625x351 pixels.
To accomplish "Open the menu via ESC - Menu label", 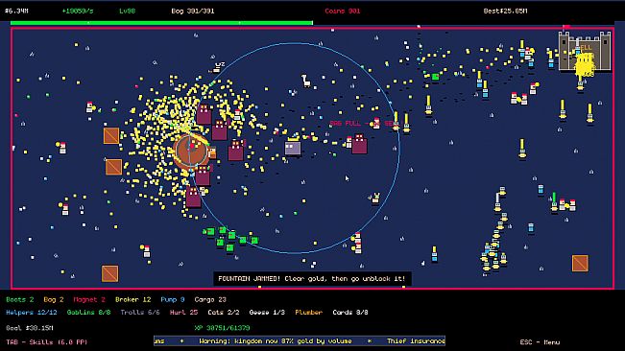I will 540,342.
